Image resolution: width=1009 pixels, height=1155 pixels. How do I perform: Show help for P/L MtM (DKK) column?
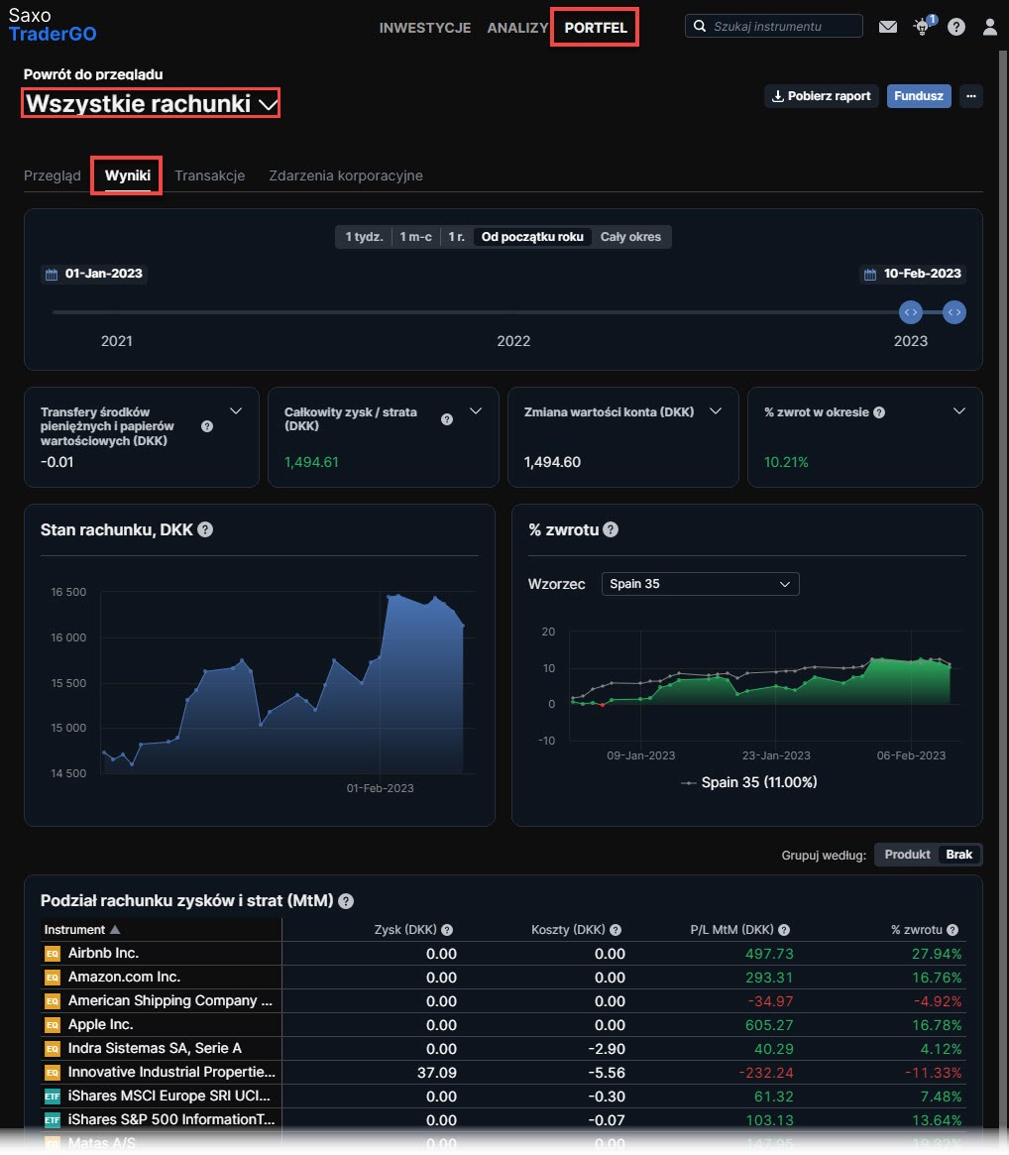point(784,930)
